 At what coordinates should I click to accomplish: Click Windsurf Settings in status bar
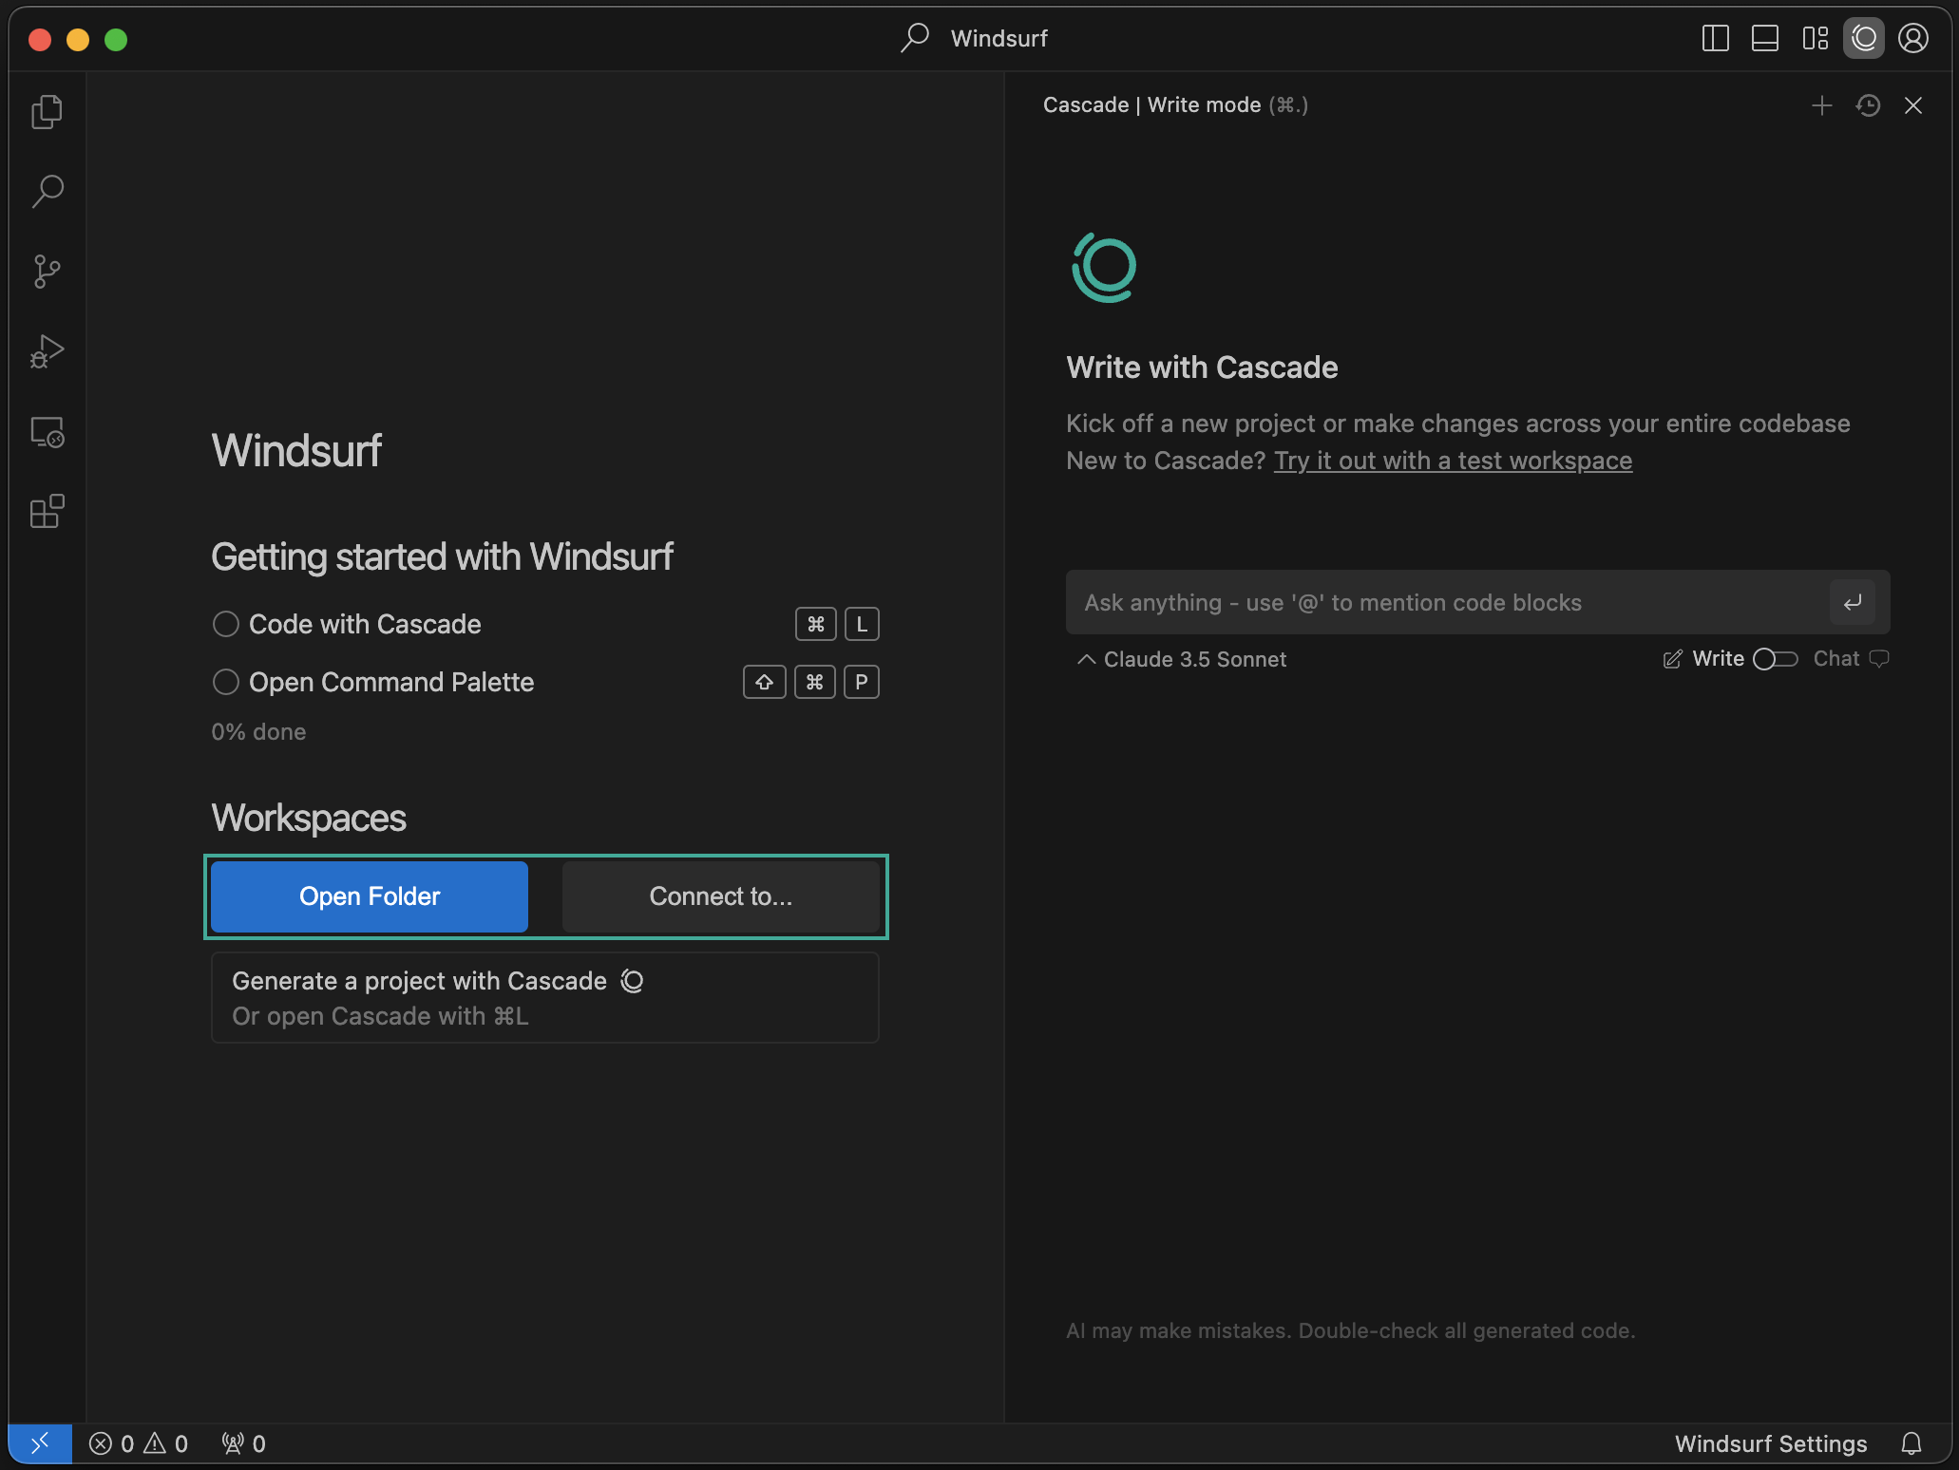[1770, 1443]
